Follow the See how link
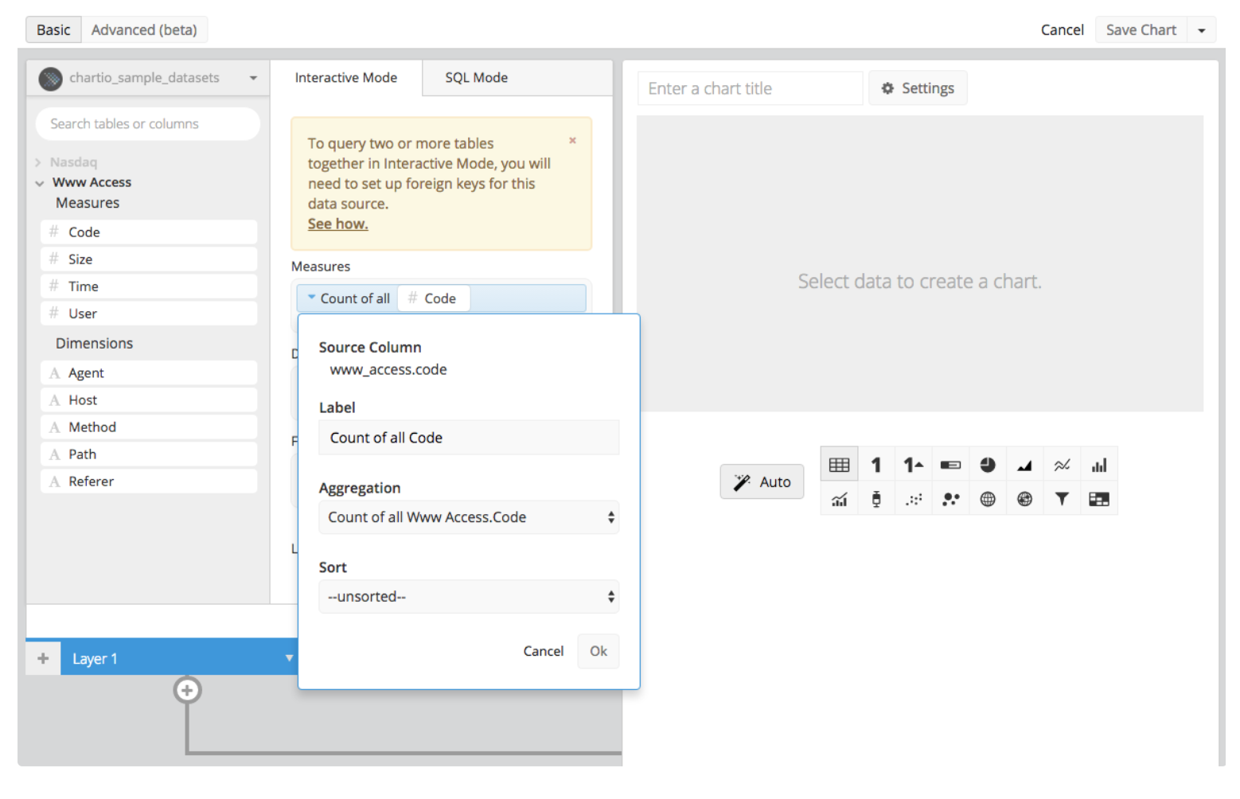Image resolution: width=1240 pixels, height=799 pixels. (337, 224)
